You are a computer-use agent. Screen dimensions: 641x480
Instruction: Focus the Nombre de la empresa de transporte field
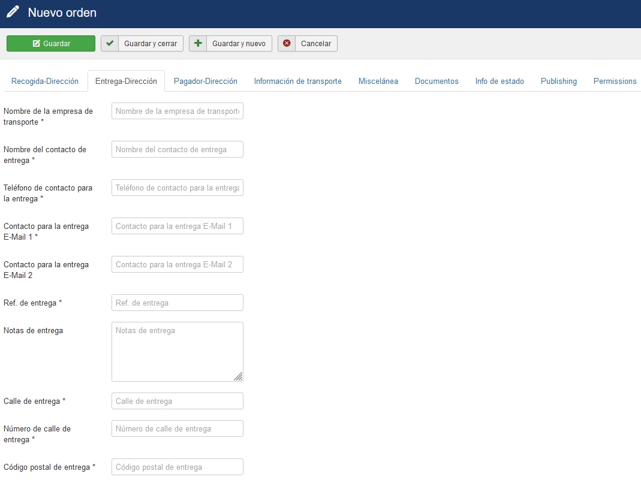[177, 111]
